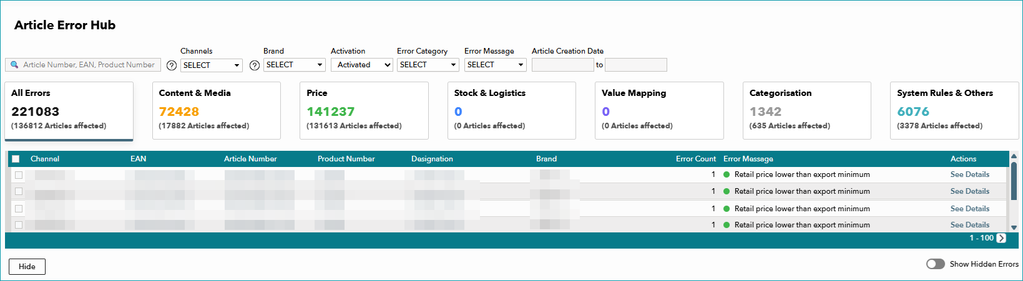1023x281 pixels.
Task: Go to next page arrow beside 1 - 100
Action: point(1001,238)
